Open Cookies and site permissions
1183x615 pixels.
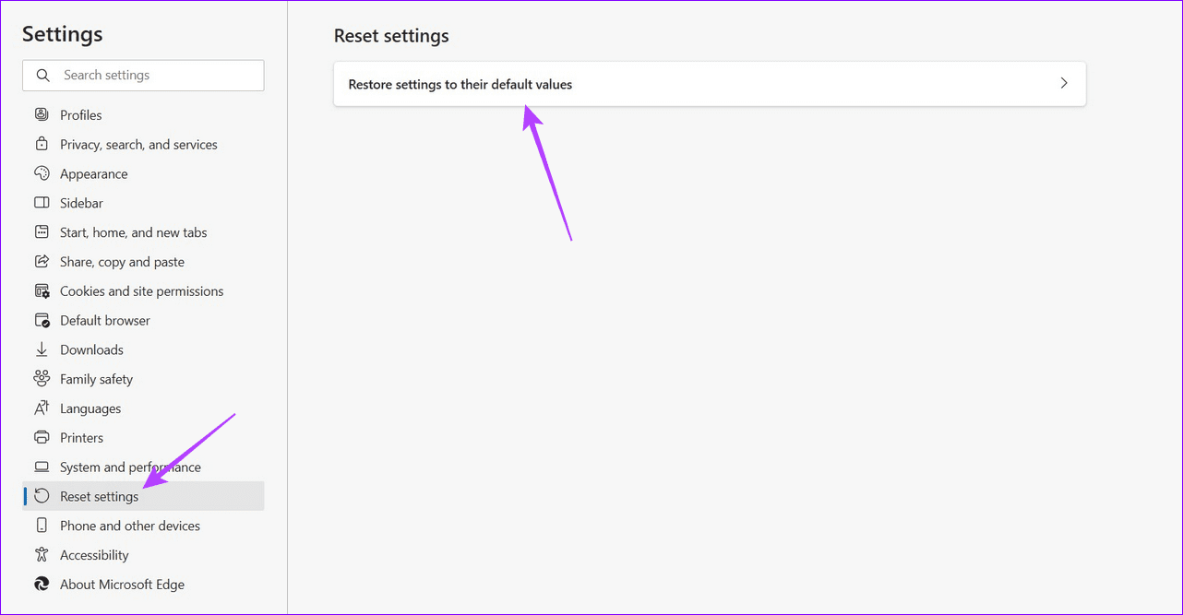[141, 290]
